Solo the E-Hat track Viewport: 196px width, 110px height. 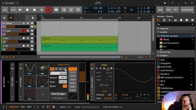point(28,46)
